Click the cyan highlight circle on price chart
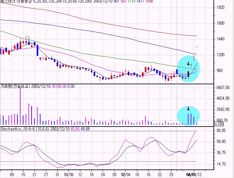 (x=188, y=69)
